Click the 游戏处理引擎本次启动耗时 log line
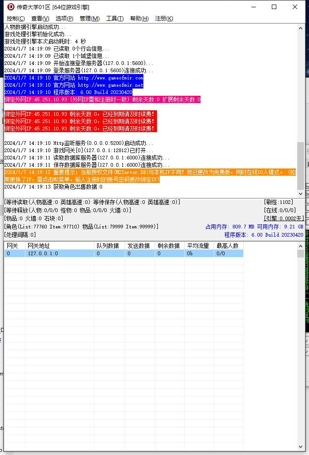 (x=45, y=41)
